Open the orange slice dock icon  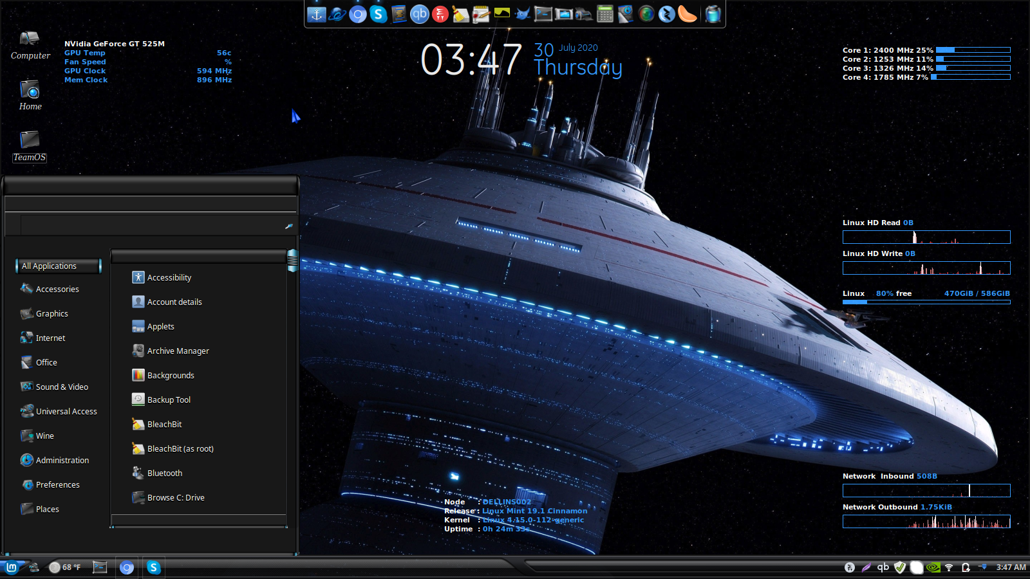point(688,14)
